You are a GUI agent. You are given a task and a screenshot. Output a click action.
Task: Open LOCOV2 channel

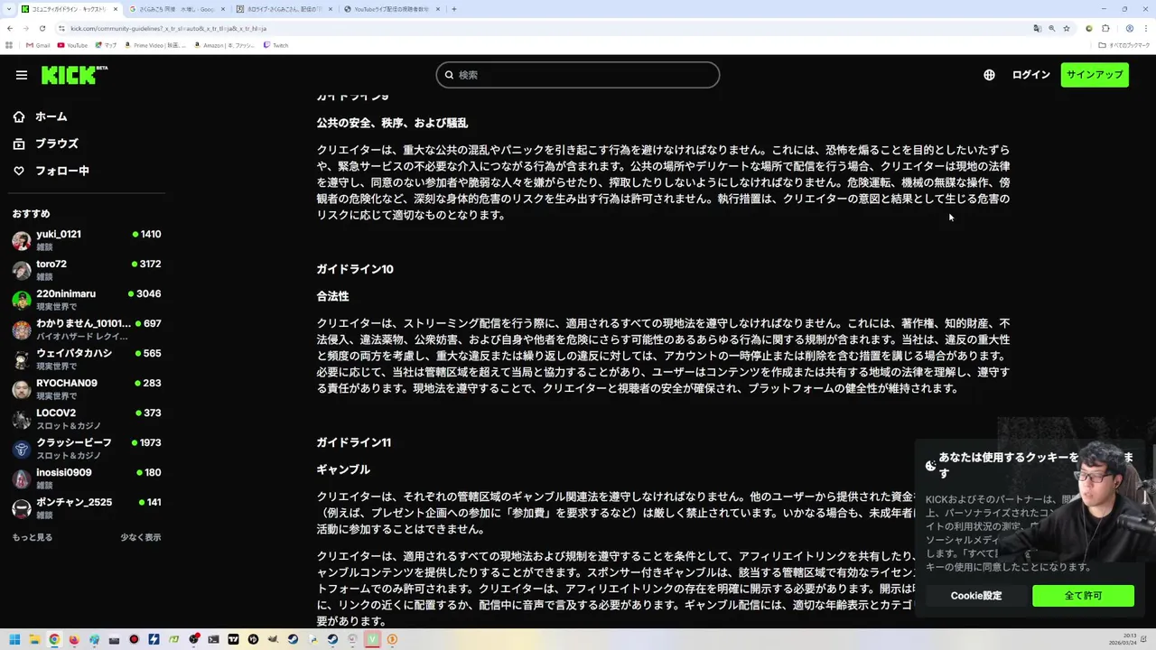87,419
